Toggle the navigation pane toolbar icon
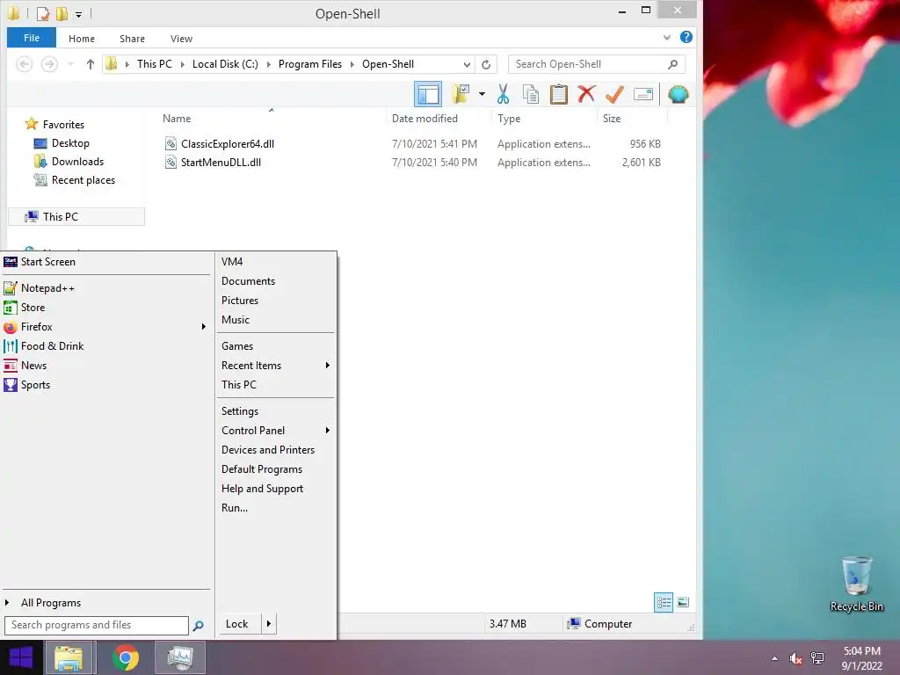 (428, 94)
